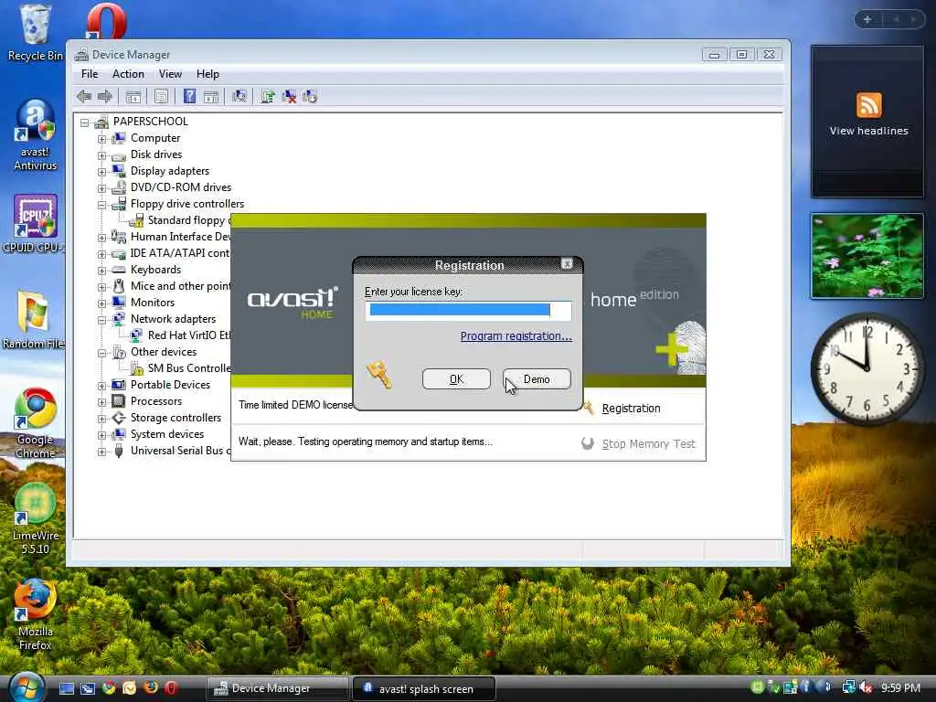Click the show/hide console tree toolbar icon
936x702 pixels.
[x=133, y=96]
